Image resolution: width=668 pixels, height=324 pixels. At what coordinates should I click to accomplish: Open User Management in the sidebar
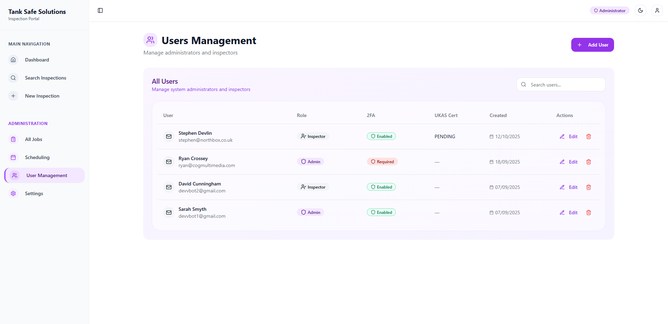[x=44, y=175]
